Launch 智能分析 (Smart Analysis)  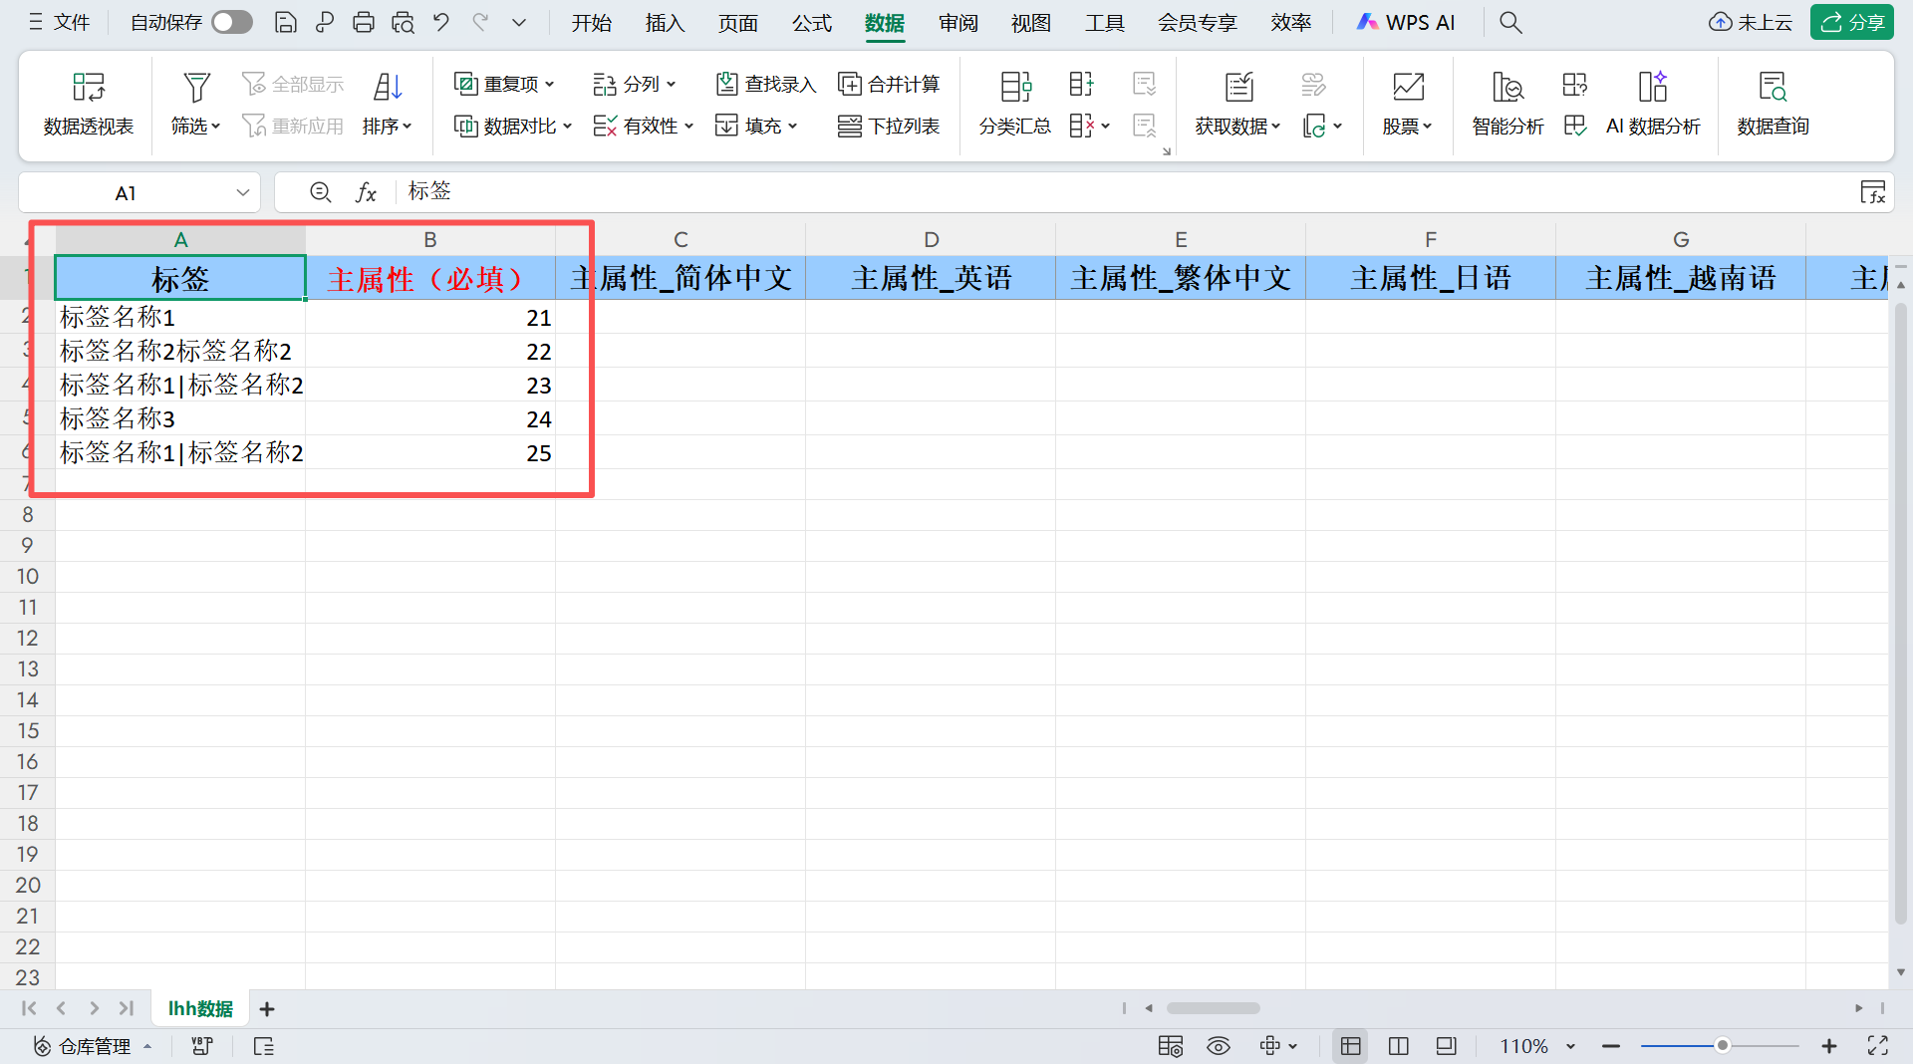click(1506, 104)
